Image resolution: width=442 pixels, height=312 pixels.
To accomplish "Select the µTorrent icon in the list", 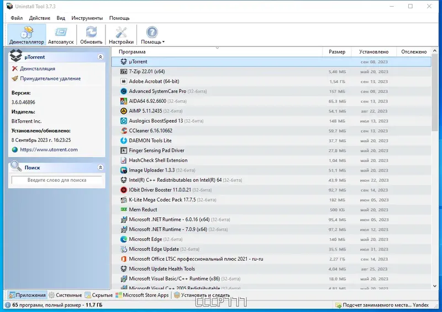I will 123,62.
